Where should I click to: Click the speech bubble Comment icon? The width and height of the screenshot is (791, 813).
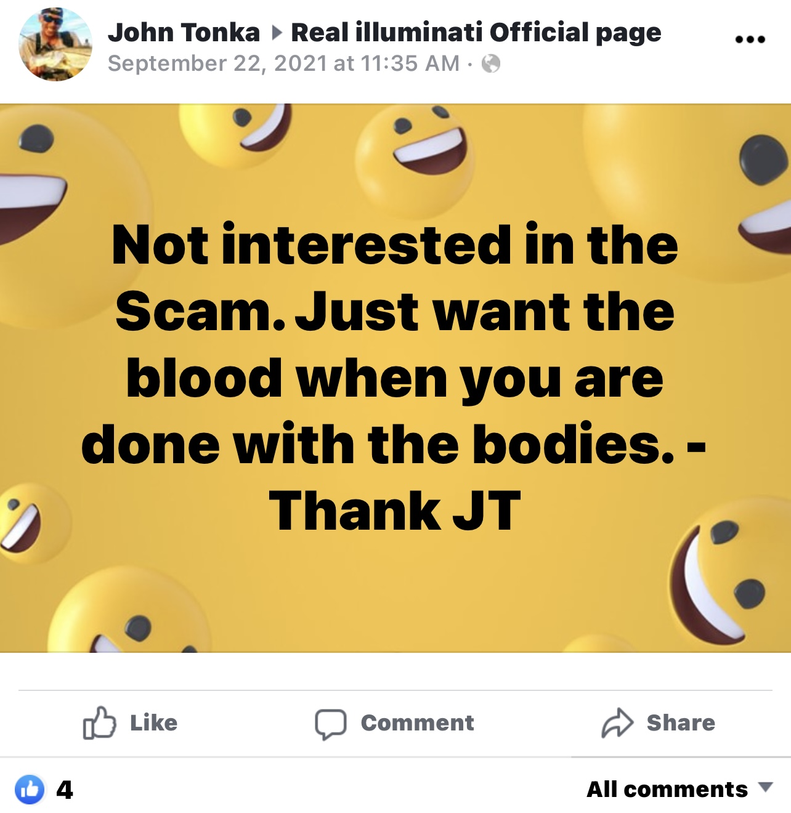331,724
